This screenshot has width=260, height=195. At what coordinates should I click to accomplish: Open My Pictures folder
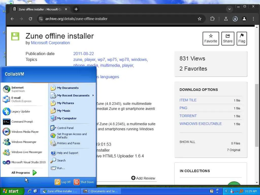[x=72, y=103]
